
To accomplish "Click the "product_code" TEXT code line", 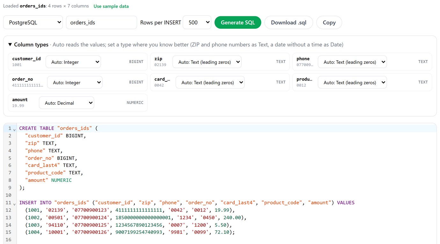I will tap(54, 173).
